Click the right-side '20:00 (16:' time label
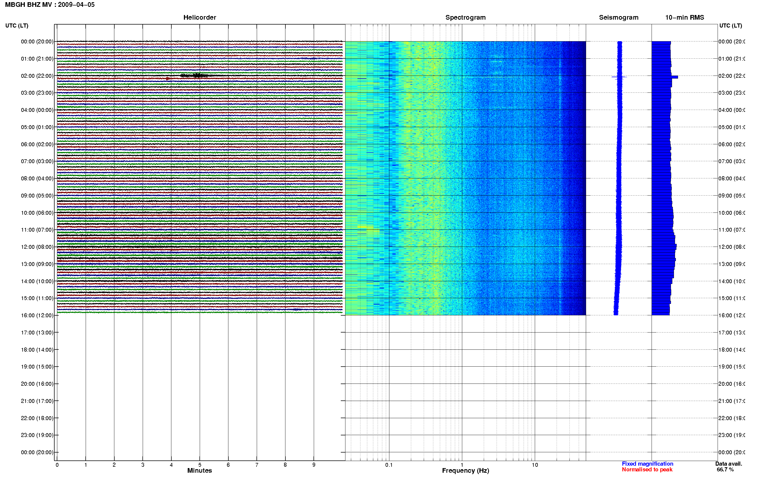776x485 pixels. point(732,384)
